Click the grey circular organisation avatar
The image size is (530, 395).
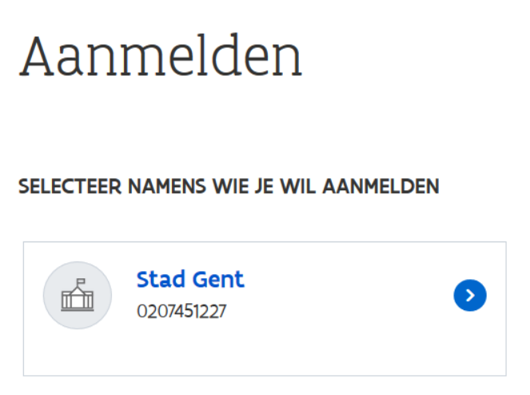point(78,295)
